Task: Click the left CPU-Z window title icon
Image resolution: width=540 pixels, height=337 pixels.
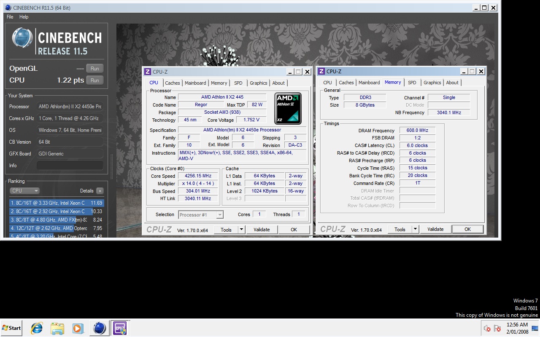Action: pos(148,72)
